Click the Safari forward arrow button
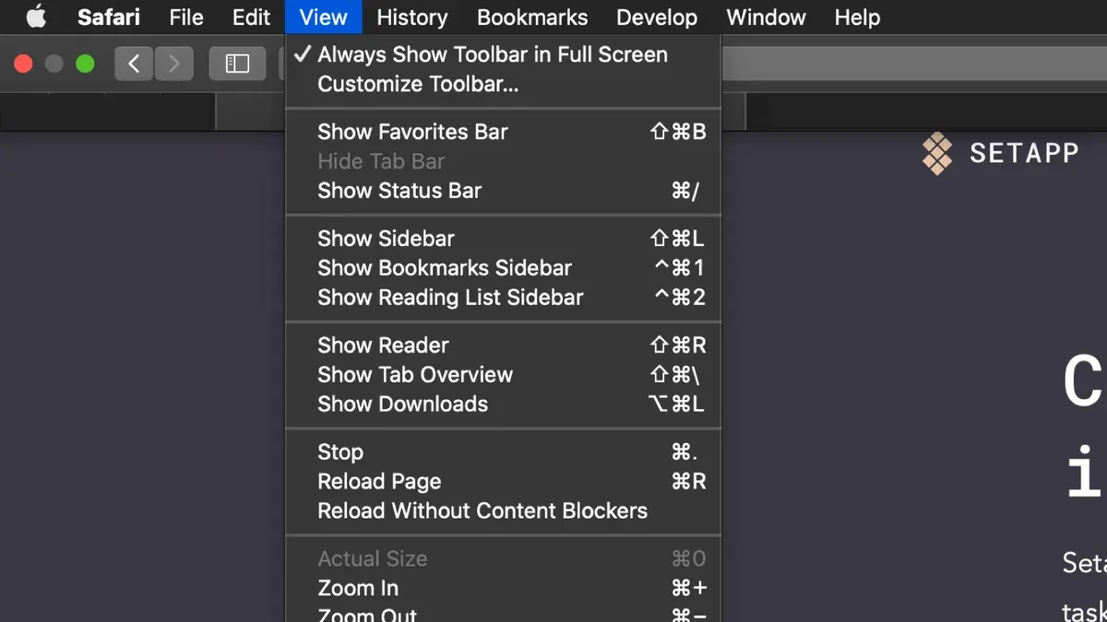This screenshot has width=1107, height=622. [173, 64]
